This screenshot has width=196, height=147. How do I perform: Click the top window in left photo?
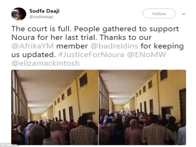point(84,80)
